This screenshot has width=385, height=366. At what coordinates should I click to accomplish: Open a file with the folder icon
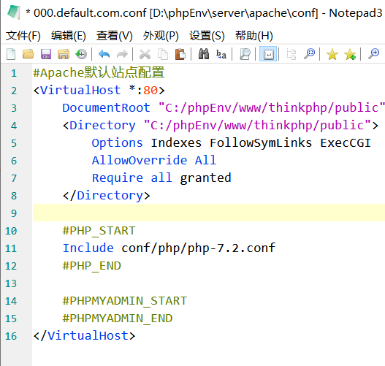[x=28, y=54]
